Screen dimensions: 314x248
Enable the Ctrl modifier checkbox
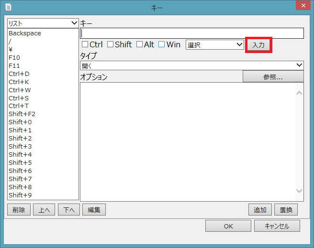85,44
